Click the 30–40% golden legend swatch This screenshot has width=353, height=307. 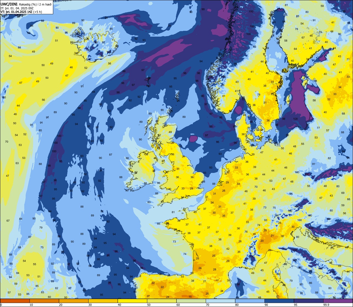coord(103,301)
